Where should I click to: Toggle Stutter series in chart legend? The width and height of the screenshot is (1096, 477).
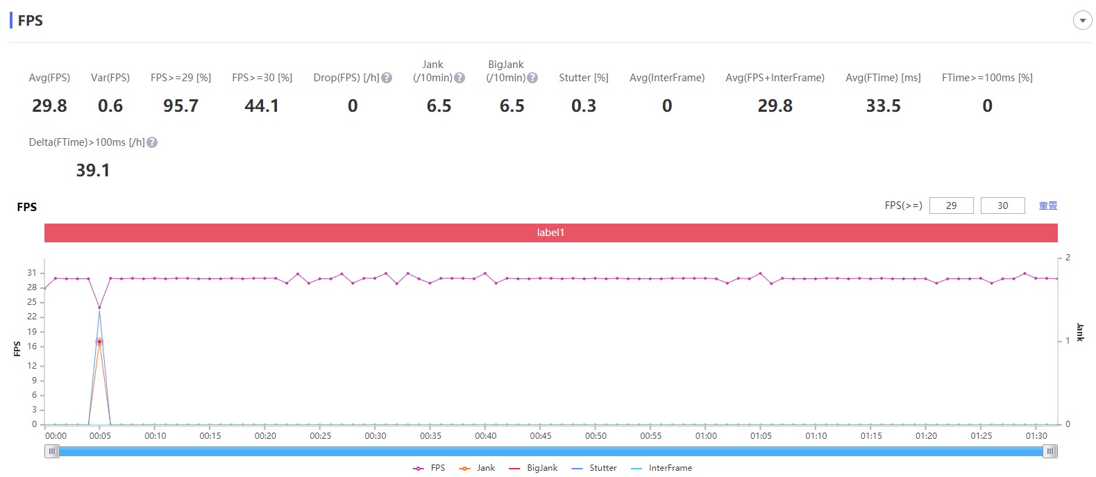coord(594,468)
